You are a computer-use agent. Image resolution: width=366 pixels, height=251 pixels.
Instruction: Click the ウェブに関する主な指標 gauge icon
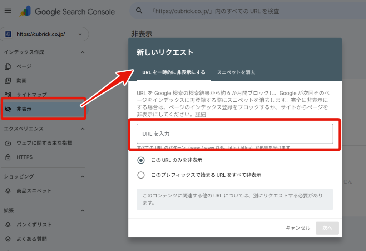pyautogui.click(x=8, y=143)
